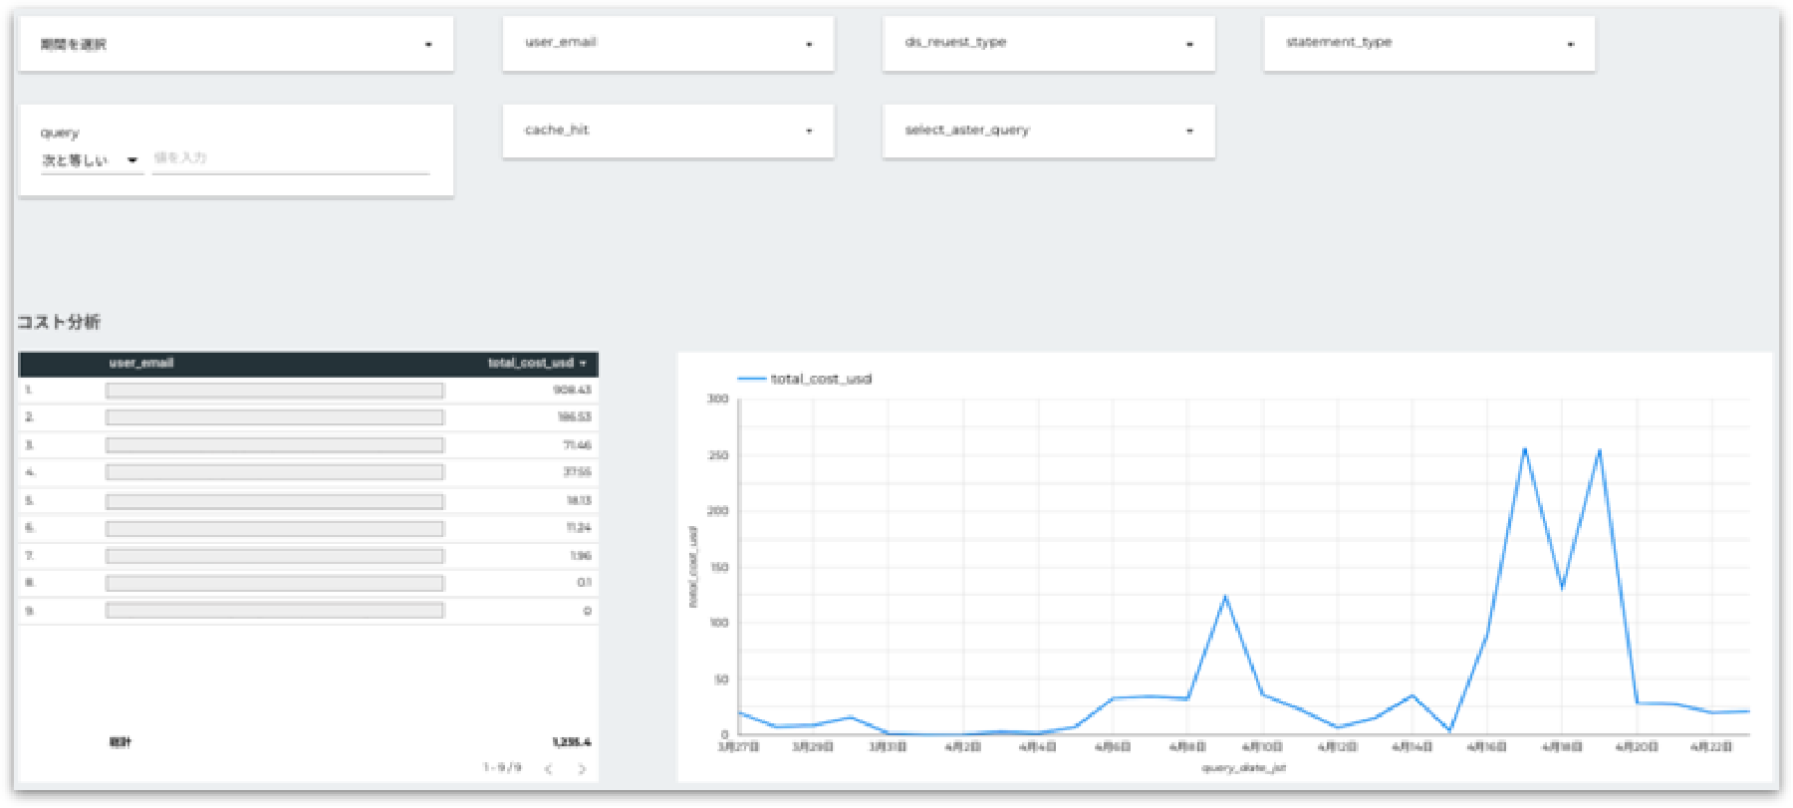Click the query label above the operator dropdown
The height and width of the screenshot is (808, 1793).
pyautogui.click(x=60, y=133)
